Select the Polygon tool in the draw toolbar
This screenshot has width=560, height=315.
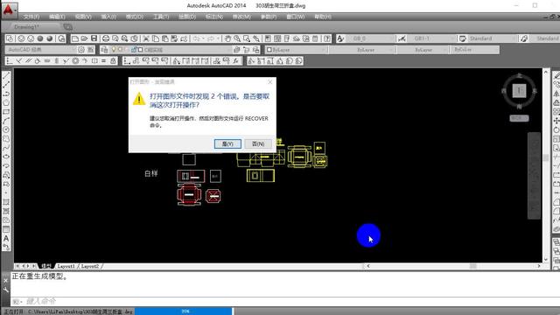(6, 102)
